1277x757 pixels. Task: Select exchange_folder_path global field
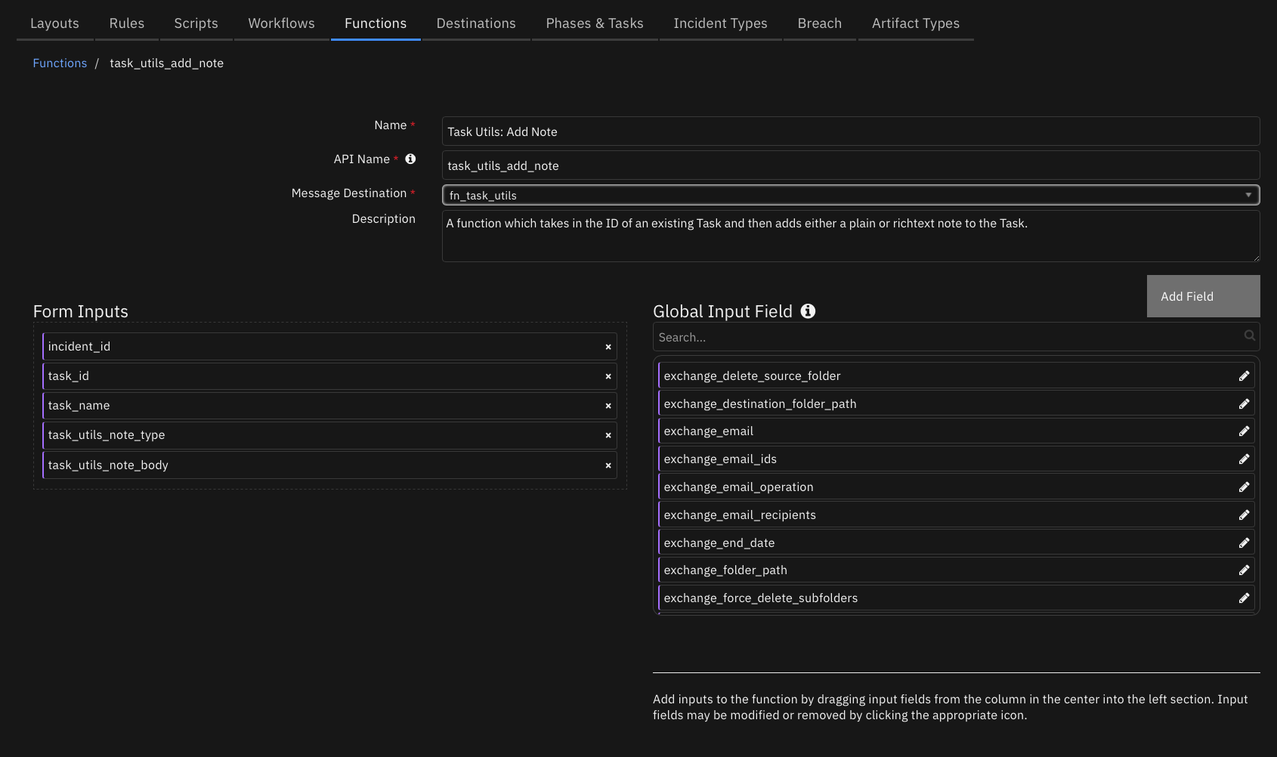(x=957, y=570)
